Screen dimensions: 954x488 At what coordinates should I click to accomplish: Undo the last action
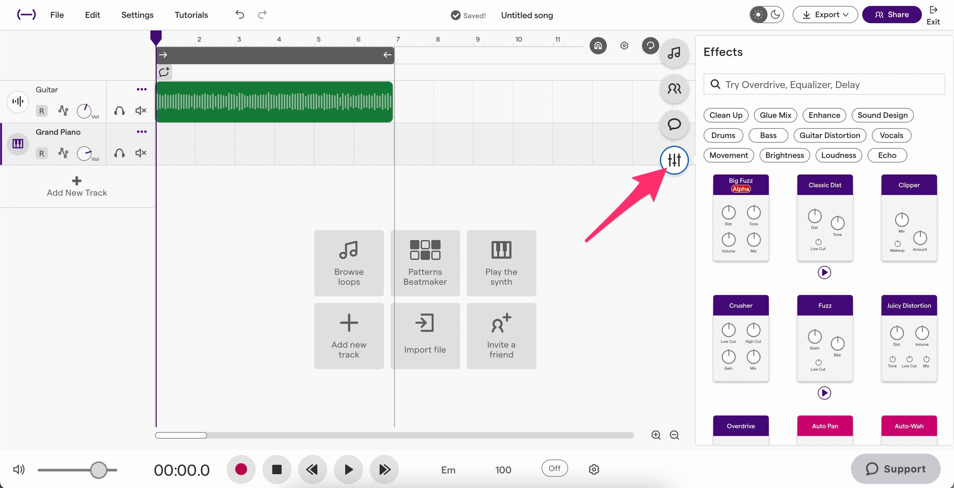[x=239, y=15]
